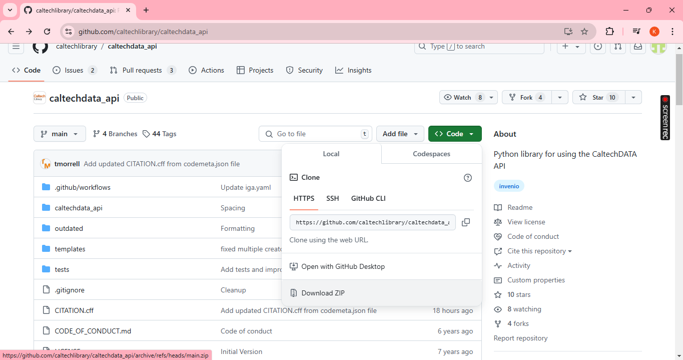Click the GitHub Octocat logo
Screen dimensions: 683x360
click(41, 47)
